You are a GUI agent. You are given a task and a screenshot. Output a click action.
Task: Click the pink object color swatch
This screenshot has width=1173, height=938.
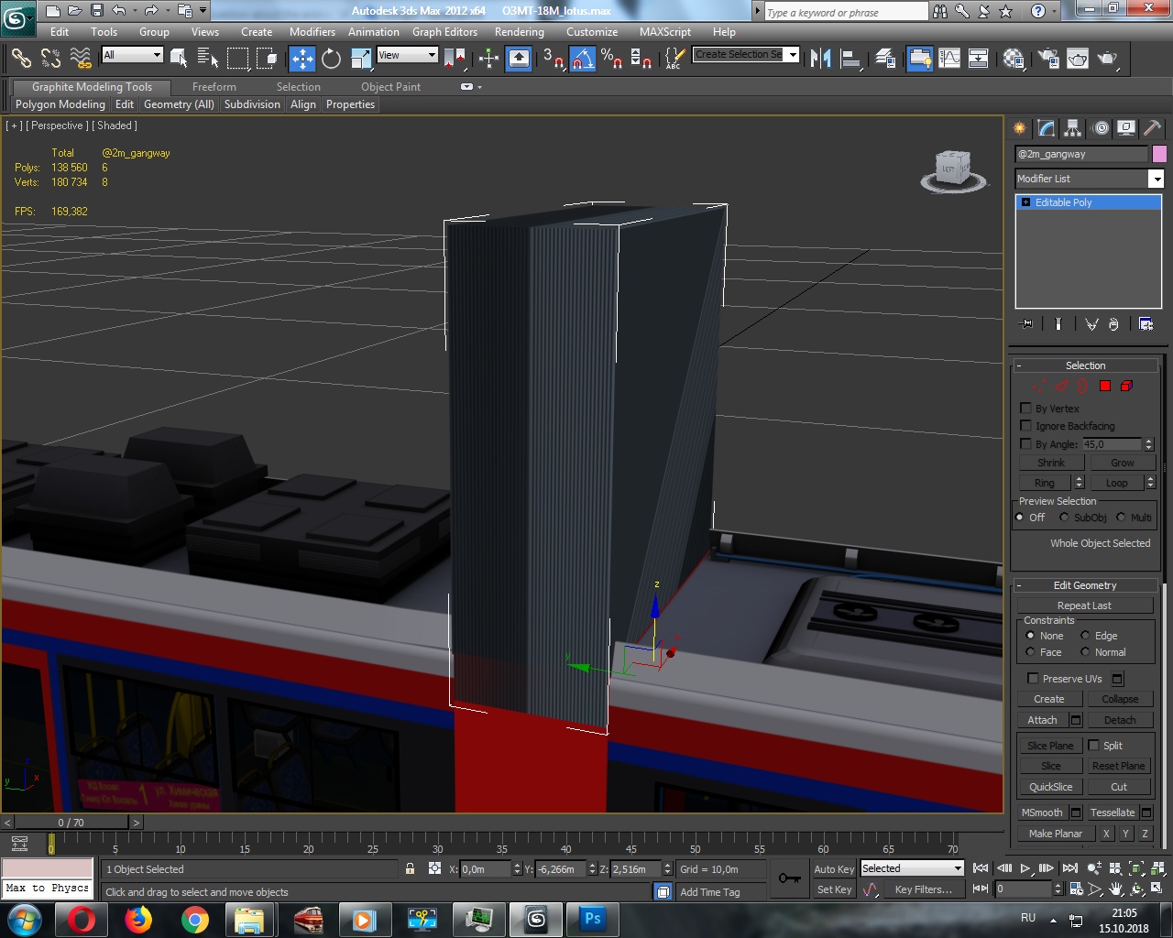[1159, 154]
